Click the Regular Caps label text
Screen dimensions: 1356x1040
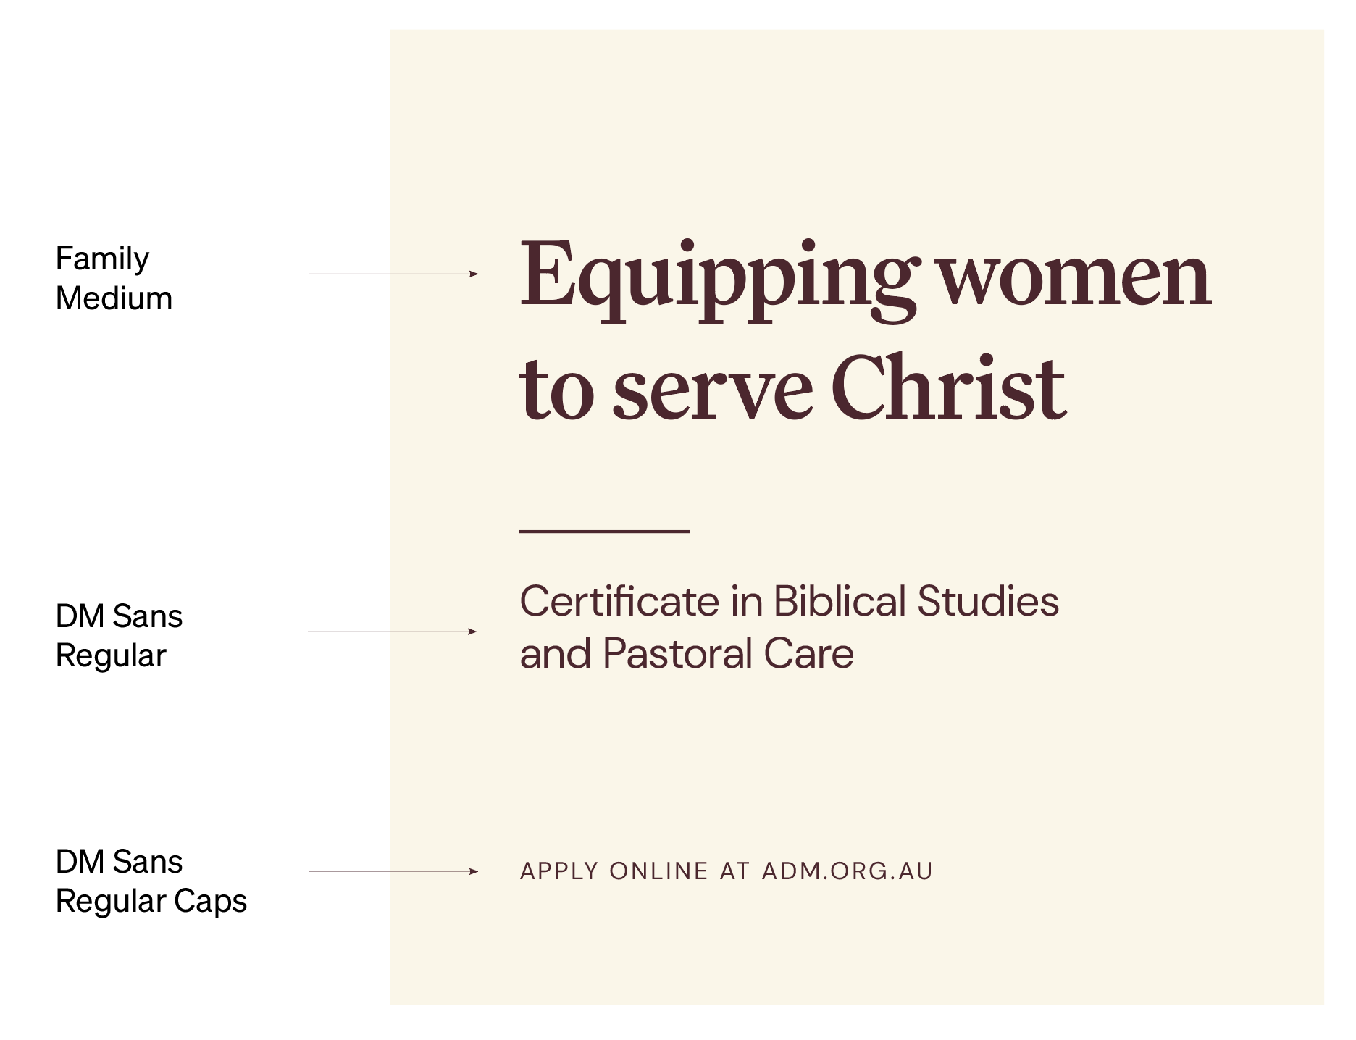(151, 902)
